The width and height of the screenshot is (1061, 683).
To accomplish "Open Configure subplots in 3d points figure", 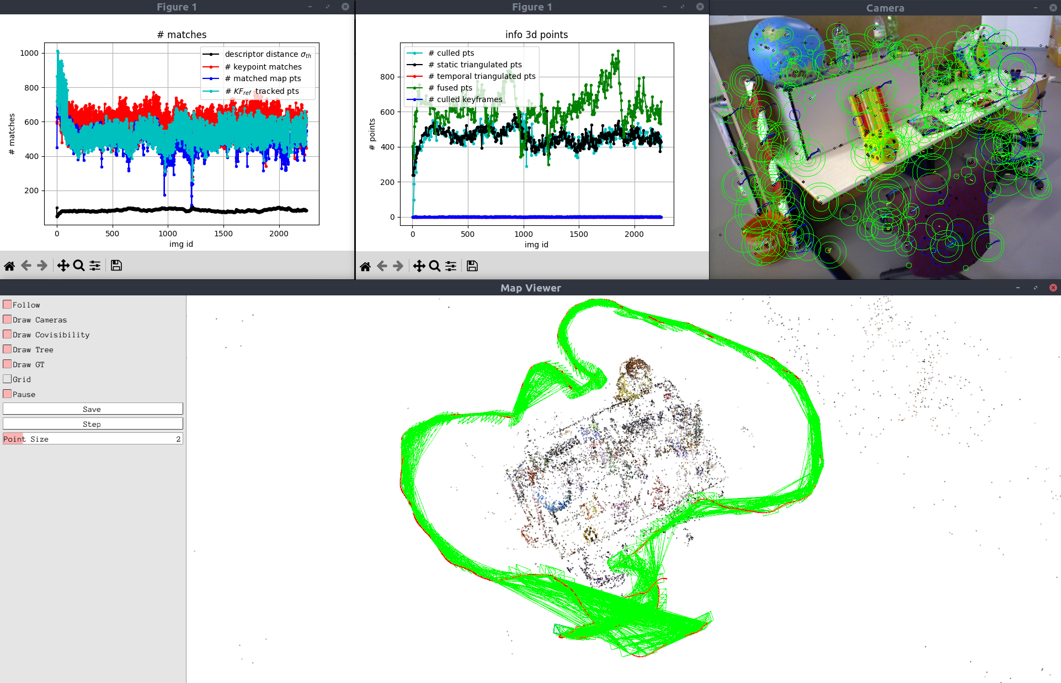I will coord(451,266).
